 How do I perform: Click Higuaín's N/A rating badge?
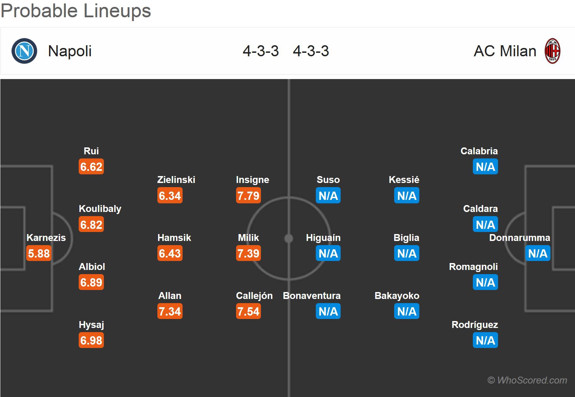click(x=328, y=253)
